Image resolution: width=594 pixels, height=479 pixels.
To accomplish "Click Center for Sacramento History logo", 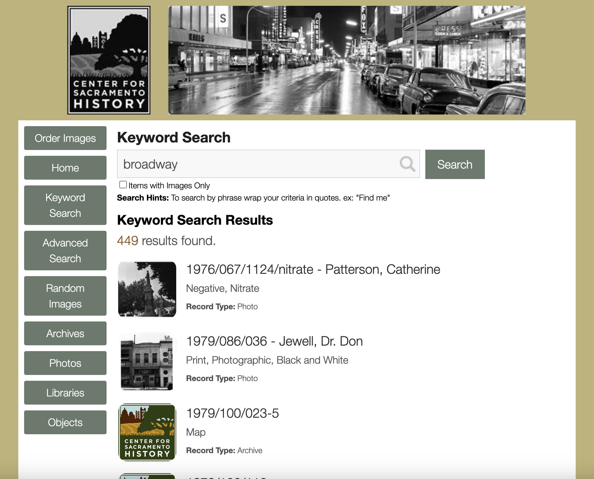I will (x=109, y=60).
